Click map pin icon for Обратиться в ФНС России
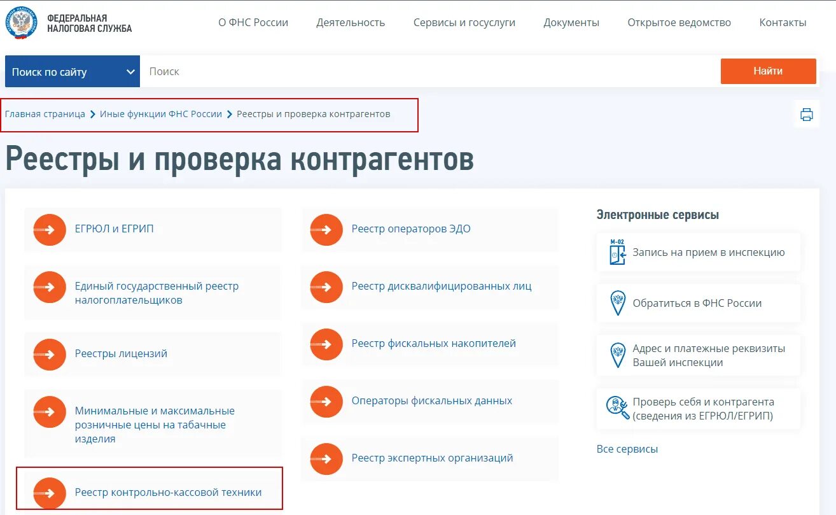Image resolution: width=836 pixels, height=515 pixels. [617, 303]
